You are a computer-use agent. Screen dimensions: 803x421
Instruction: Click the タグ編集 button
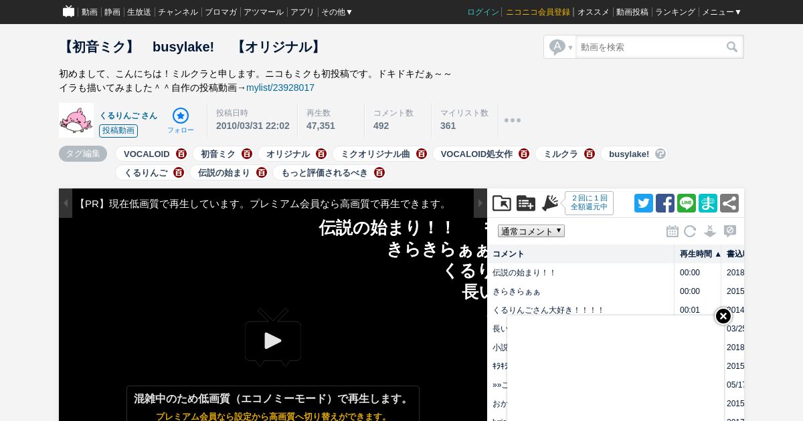tap(83, 154)
